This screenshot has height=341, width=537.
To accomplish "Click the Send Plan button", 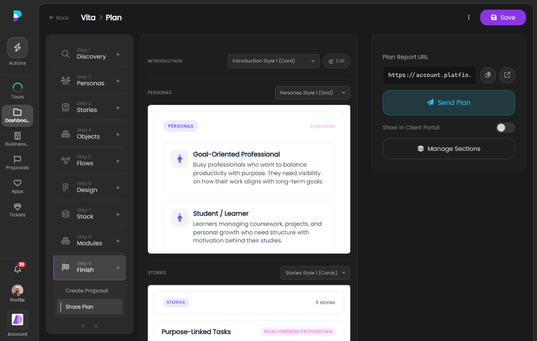I will pyautogui.click(x=449, y=103).
